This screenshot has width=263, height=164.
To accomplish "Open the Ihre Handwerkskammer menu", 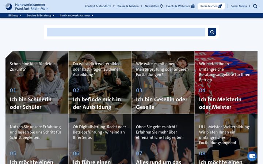I will click(x=76, y=15).
